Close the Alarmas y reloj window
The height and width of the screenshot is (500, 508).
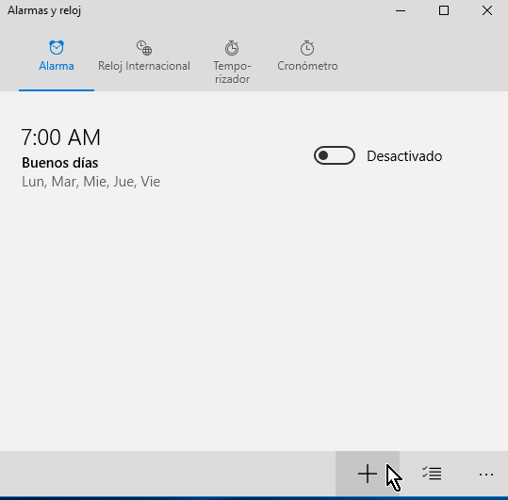tap(487, 10)
